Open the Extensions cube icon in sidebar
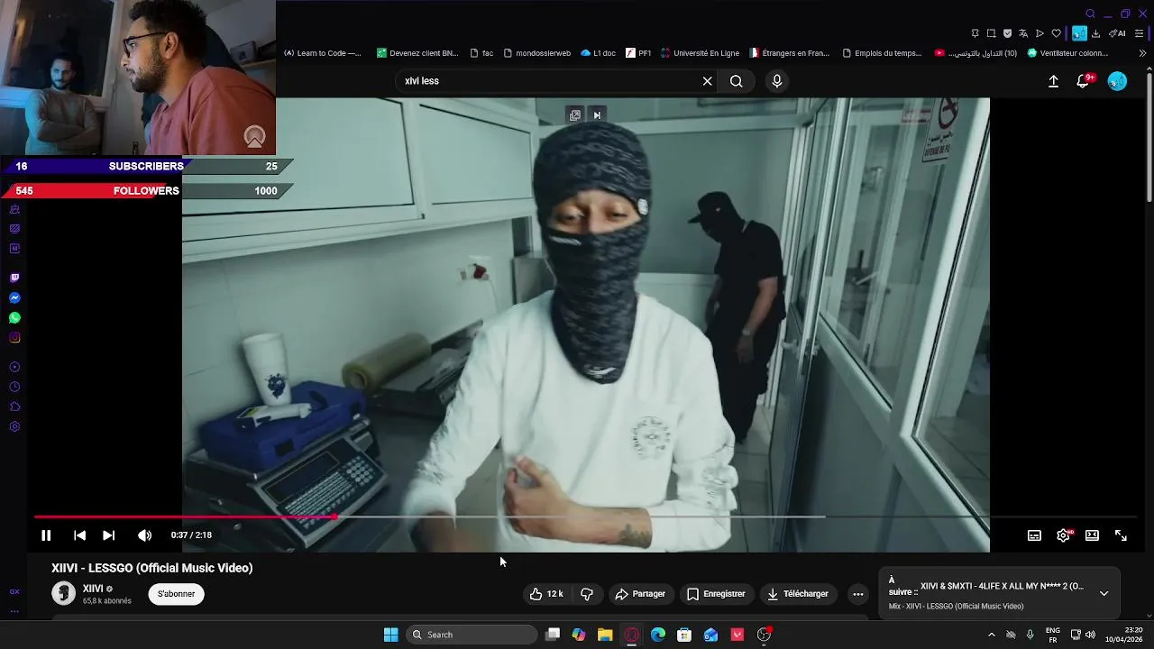This screenshot has height=649, width=1154. point(14,407)
